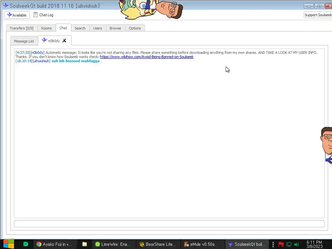332x249 pixels.
Task: Click the volume speaker tray icon
Action: click(296, 244)
